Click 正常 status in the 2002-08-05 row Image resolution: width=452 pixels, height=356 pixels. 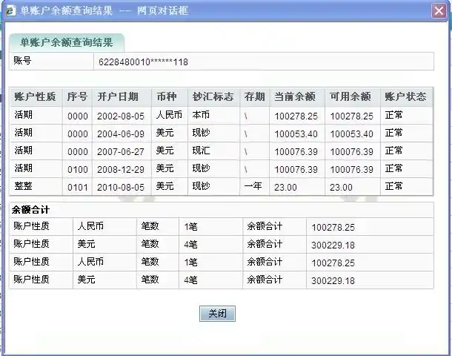393,115
